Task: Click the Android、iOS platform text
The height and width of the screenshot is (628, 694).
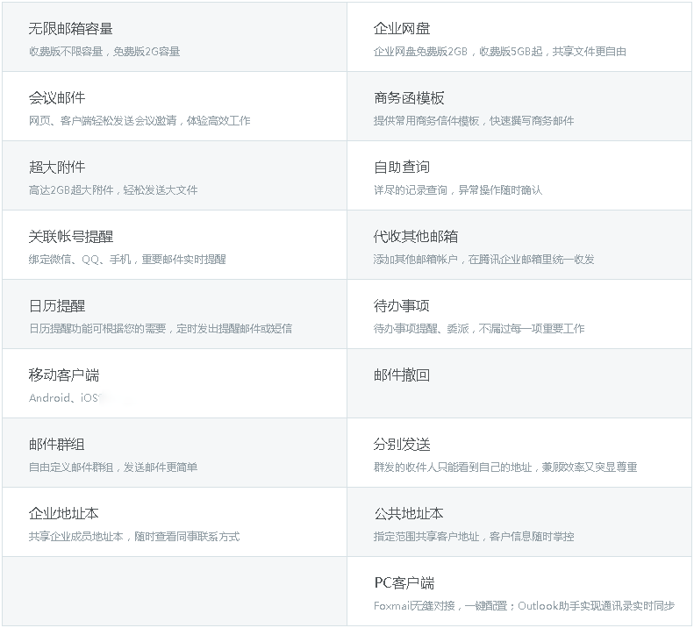Action: (x=64, y=398)
